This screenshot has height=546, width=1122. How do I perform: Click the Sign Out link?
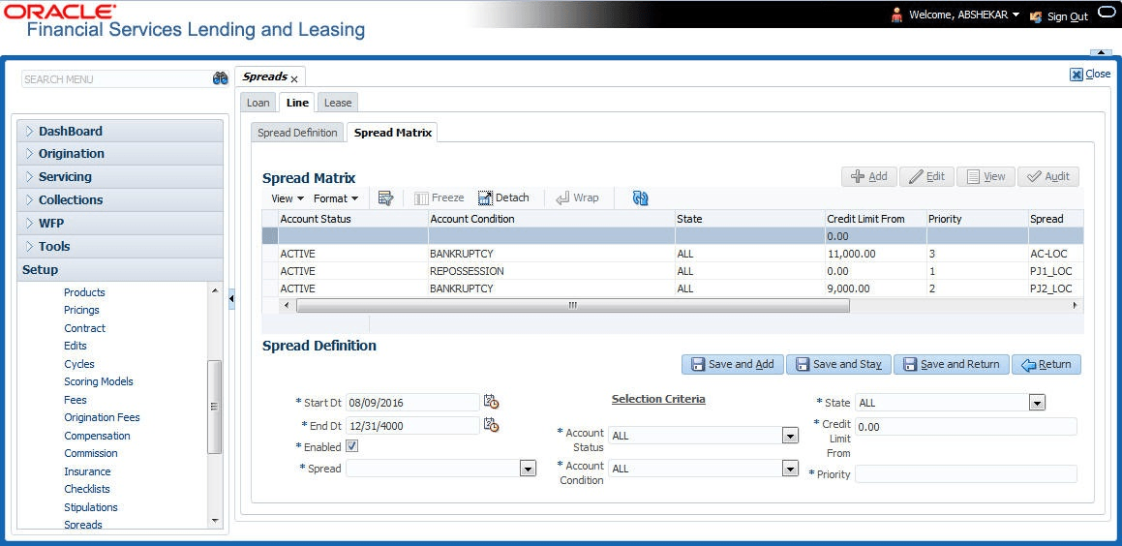click(1068, 16)
